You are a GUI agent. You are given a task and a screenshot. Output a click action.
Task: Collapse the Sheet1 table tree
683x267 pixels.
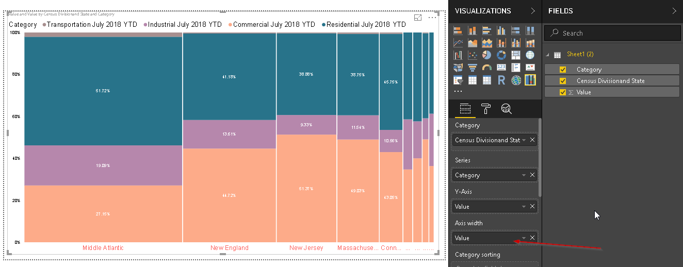[548, 54]
